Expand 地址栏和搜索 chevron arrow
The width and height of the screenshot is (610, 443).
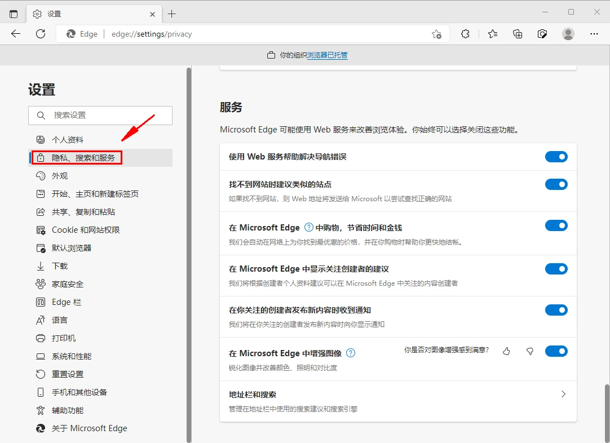point(563,394)
